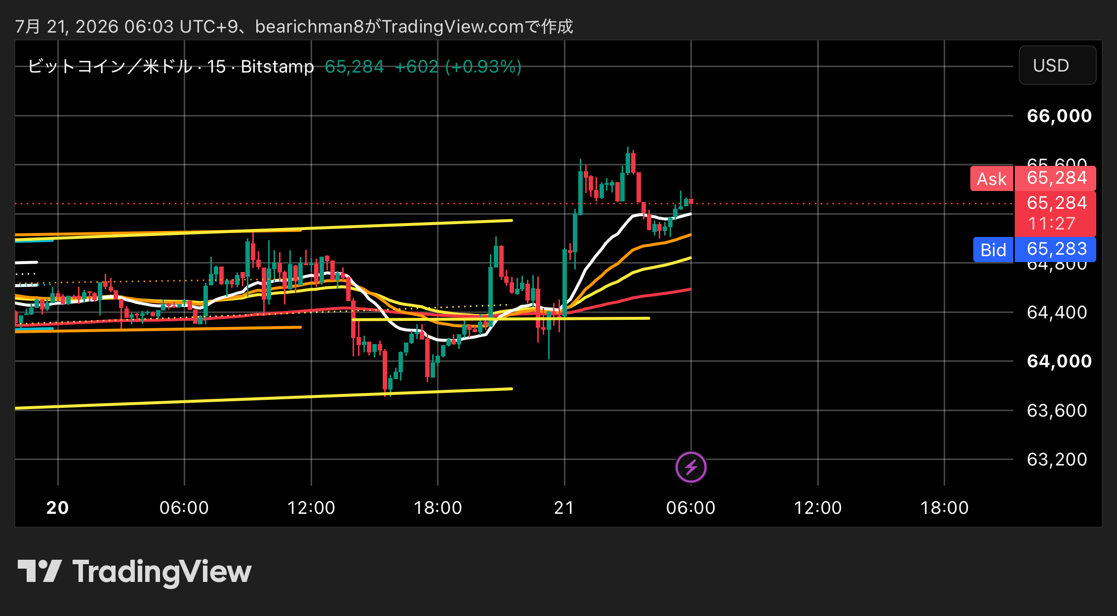The height and width of the screenshot is (616, 1117).
Task: Click the Bid tag label
Action: click(993, 250)
